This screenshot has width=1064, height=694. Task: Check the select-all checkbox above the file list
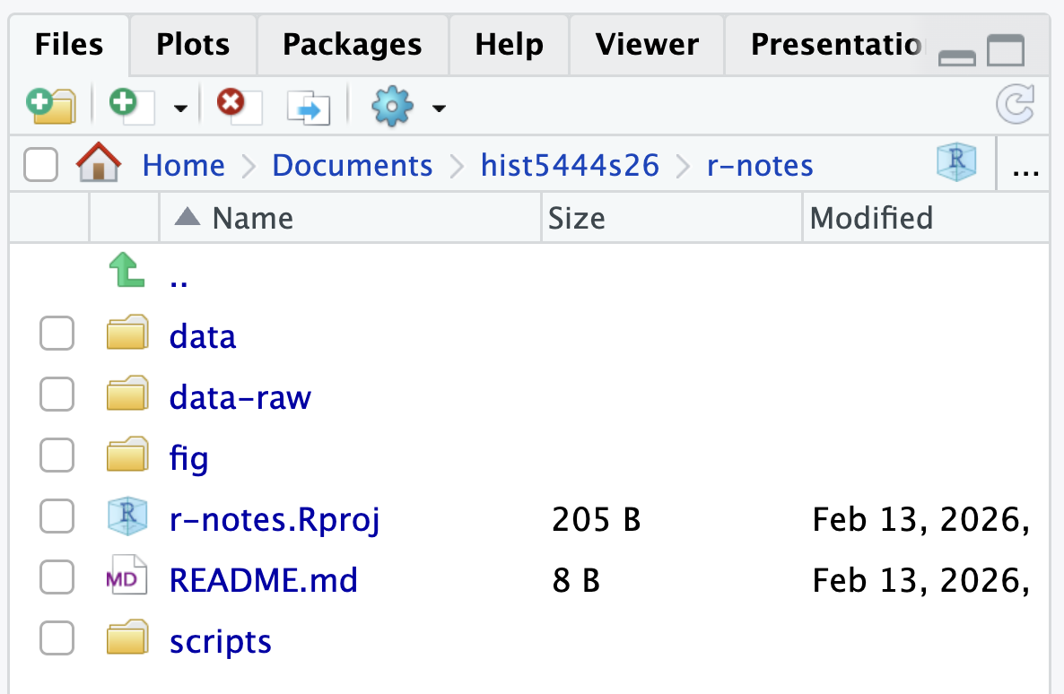click(39, 164)
